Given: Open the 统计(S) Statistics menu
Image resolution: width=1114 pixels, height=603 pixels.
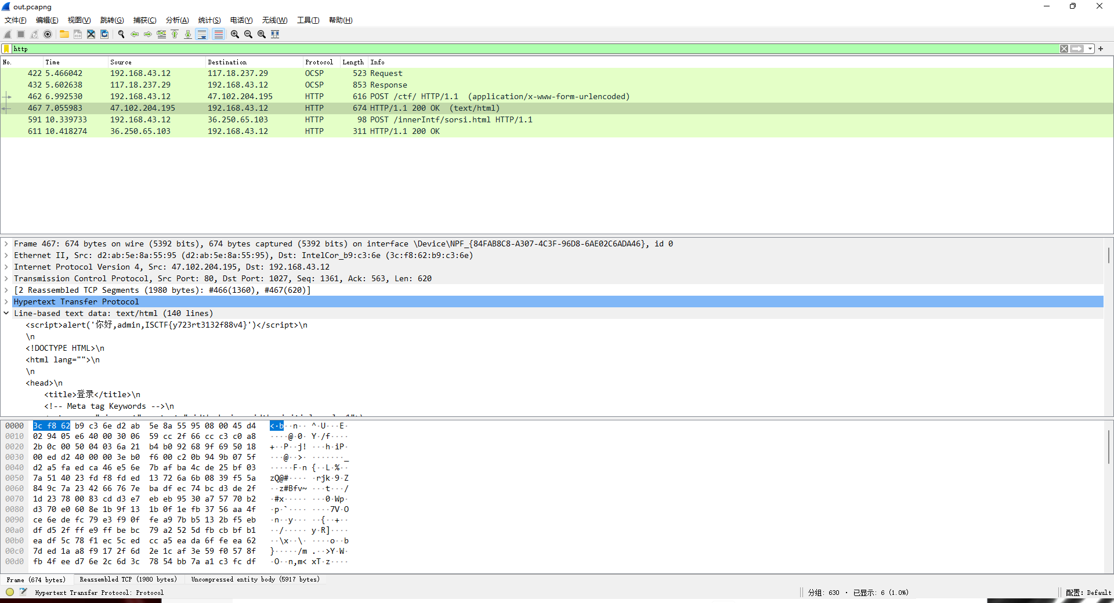Looking at the screenshot, I should (x=209, y=20).
